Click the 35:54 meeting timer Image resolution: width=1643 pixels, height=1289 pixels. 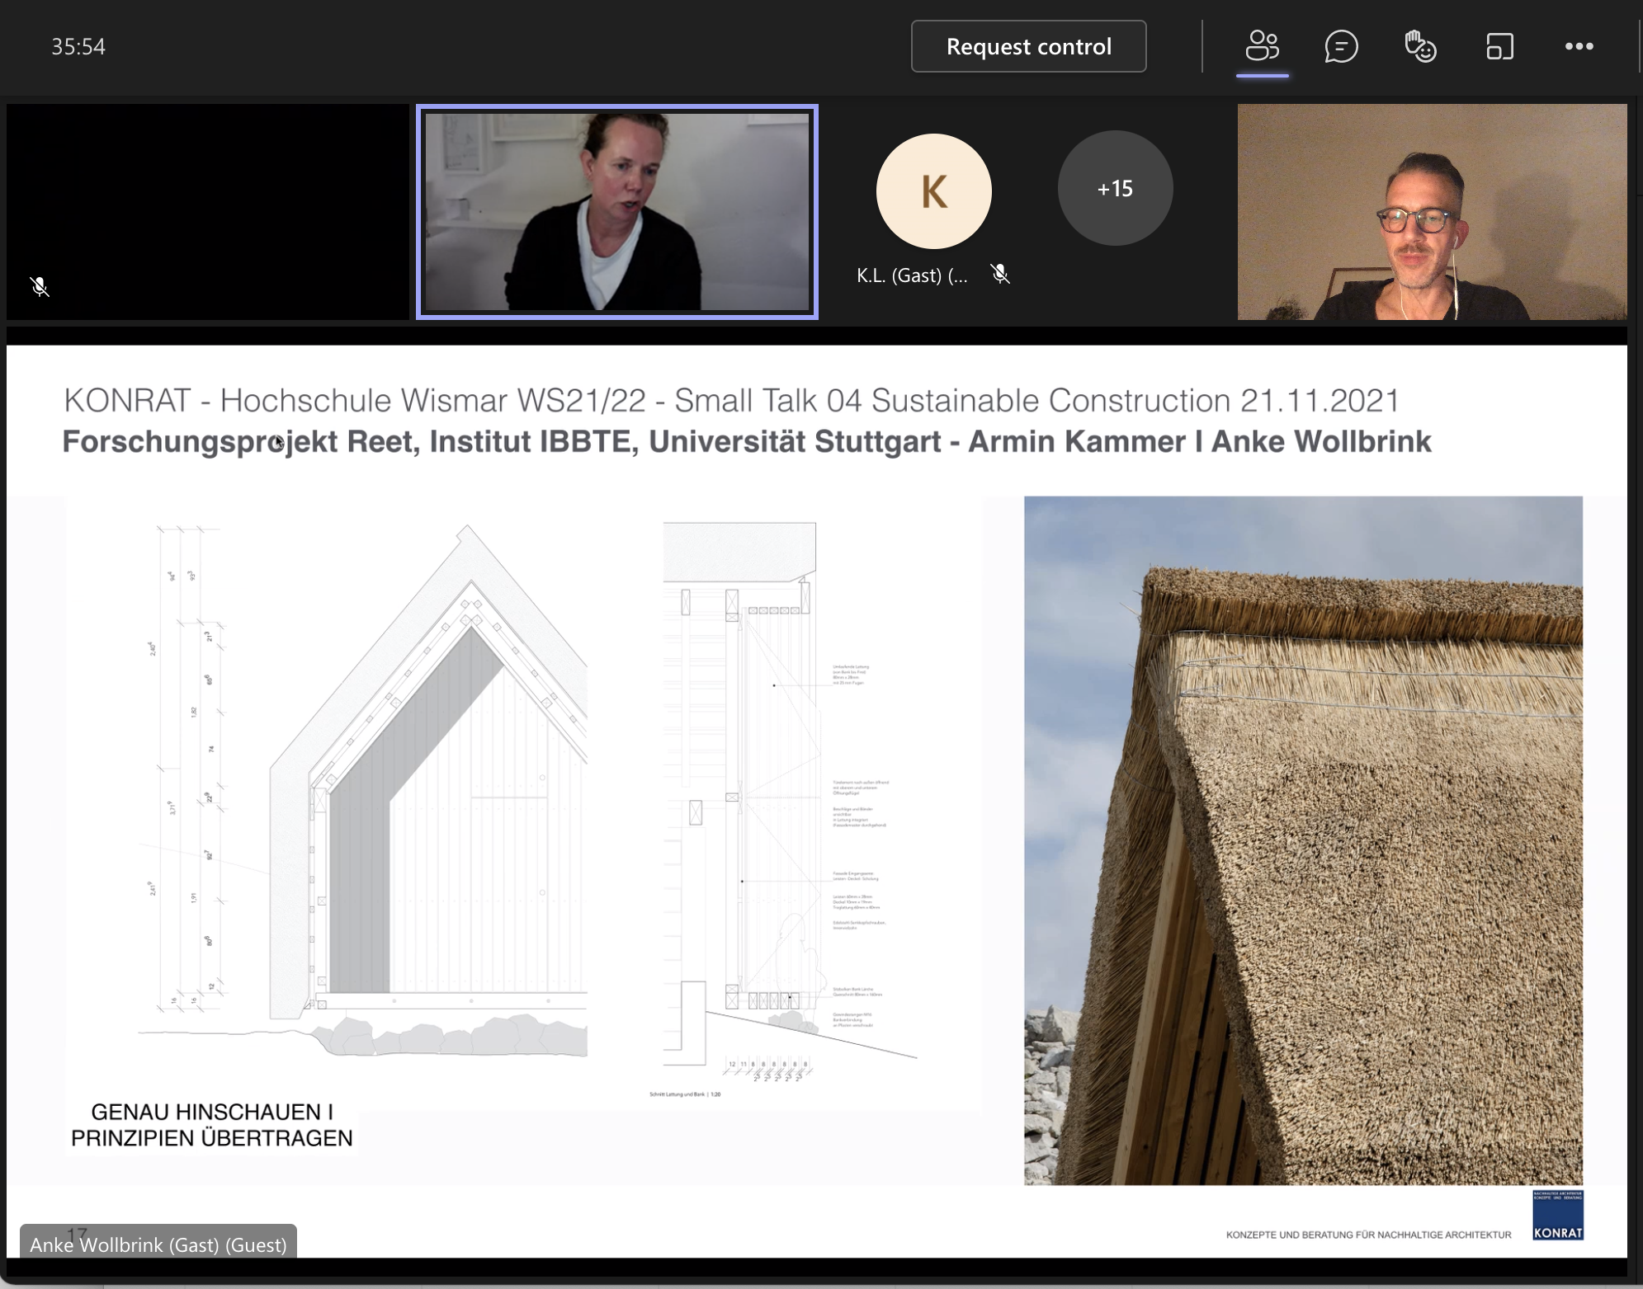tap(78, 46)
